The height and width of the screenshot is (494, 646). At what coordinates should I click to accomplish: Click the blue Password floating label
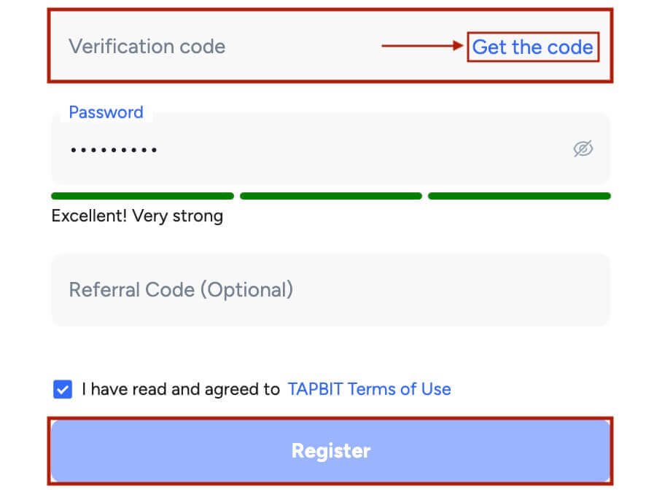point(106,112)
